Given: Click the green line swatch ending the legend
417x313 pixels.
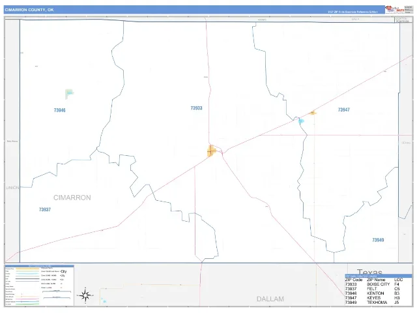Looking at the screenshot, I should pos(27,304).
